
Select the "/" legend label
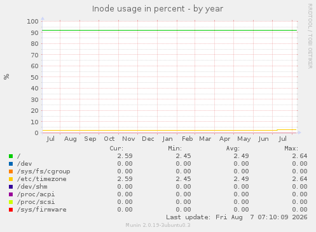[19, 156]
